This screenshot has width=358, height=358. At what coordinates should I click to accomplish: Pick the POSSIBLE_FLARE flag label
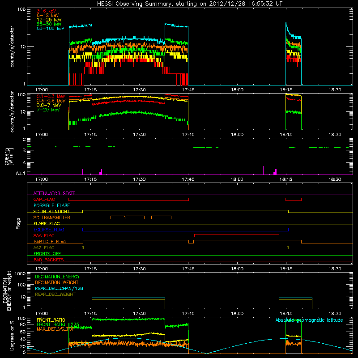pyautogui.click(x=51, y=205)
